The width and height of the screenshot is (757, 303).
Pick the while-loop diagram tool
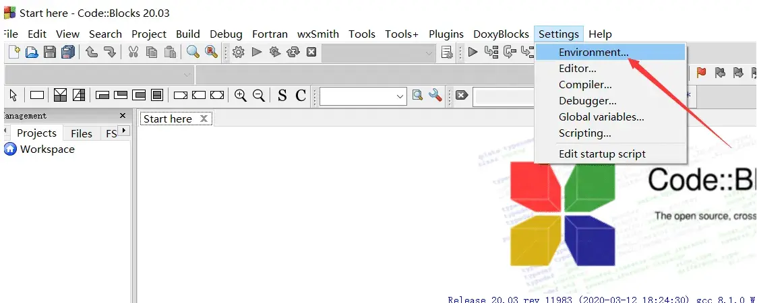point(102,95)
